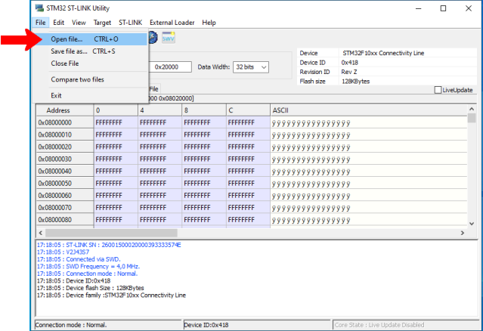Select 'Open file...' from the File menu
This screenshot has width=483, height=331.
[x=67, y=39]
